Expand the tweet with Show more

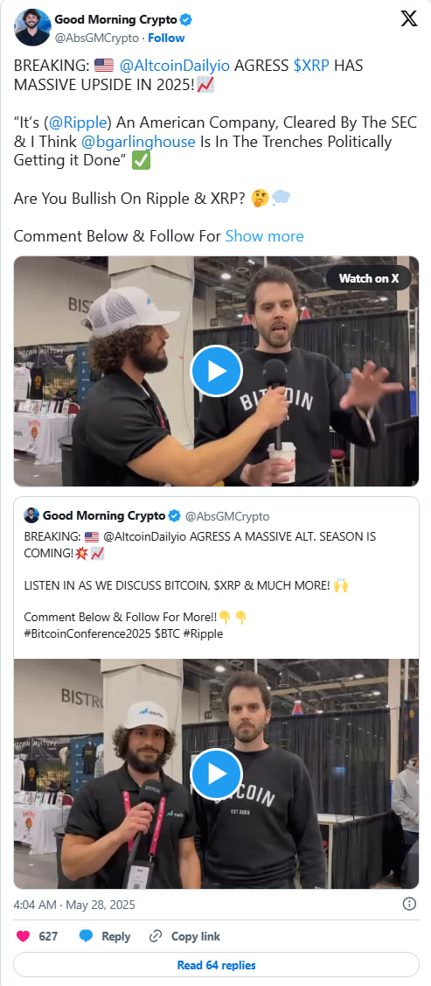[x=265, y=236]
